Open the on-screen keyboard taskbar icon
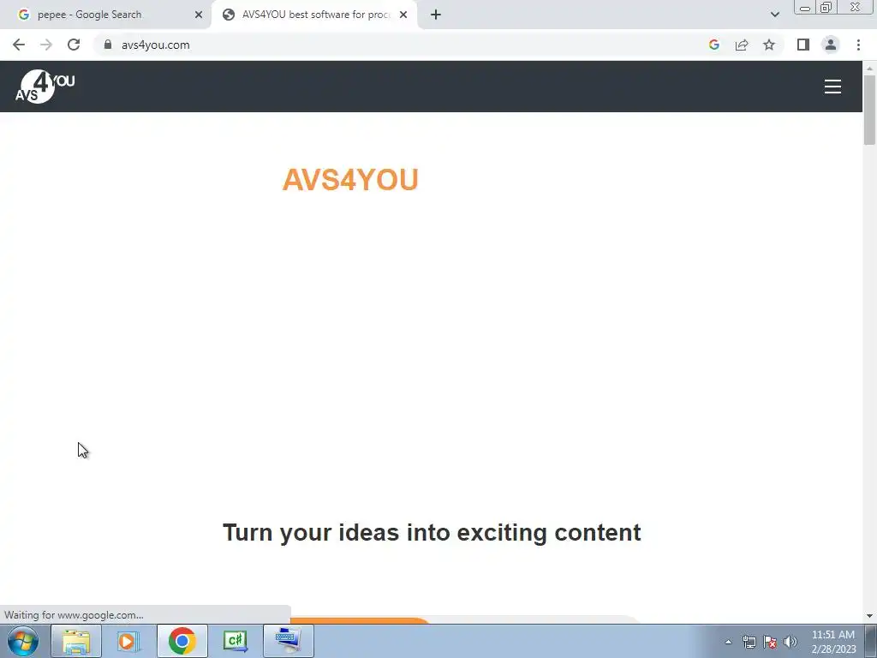Viewport: 877px width, 658px height. 288,641
